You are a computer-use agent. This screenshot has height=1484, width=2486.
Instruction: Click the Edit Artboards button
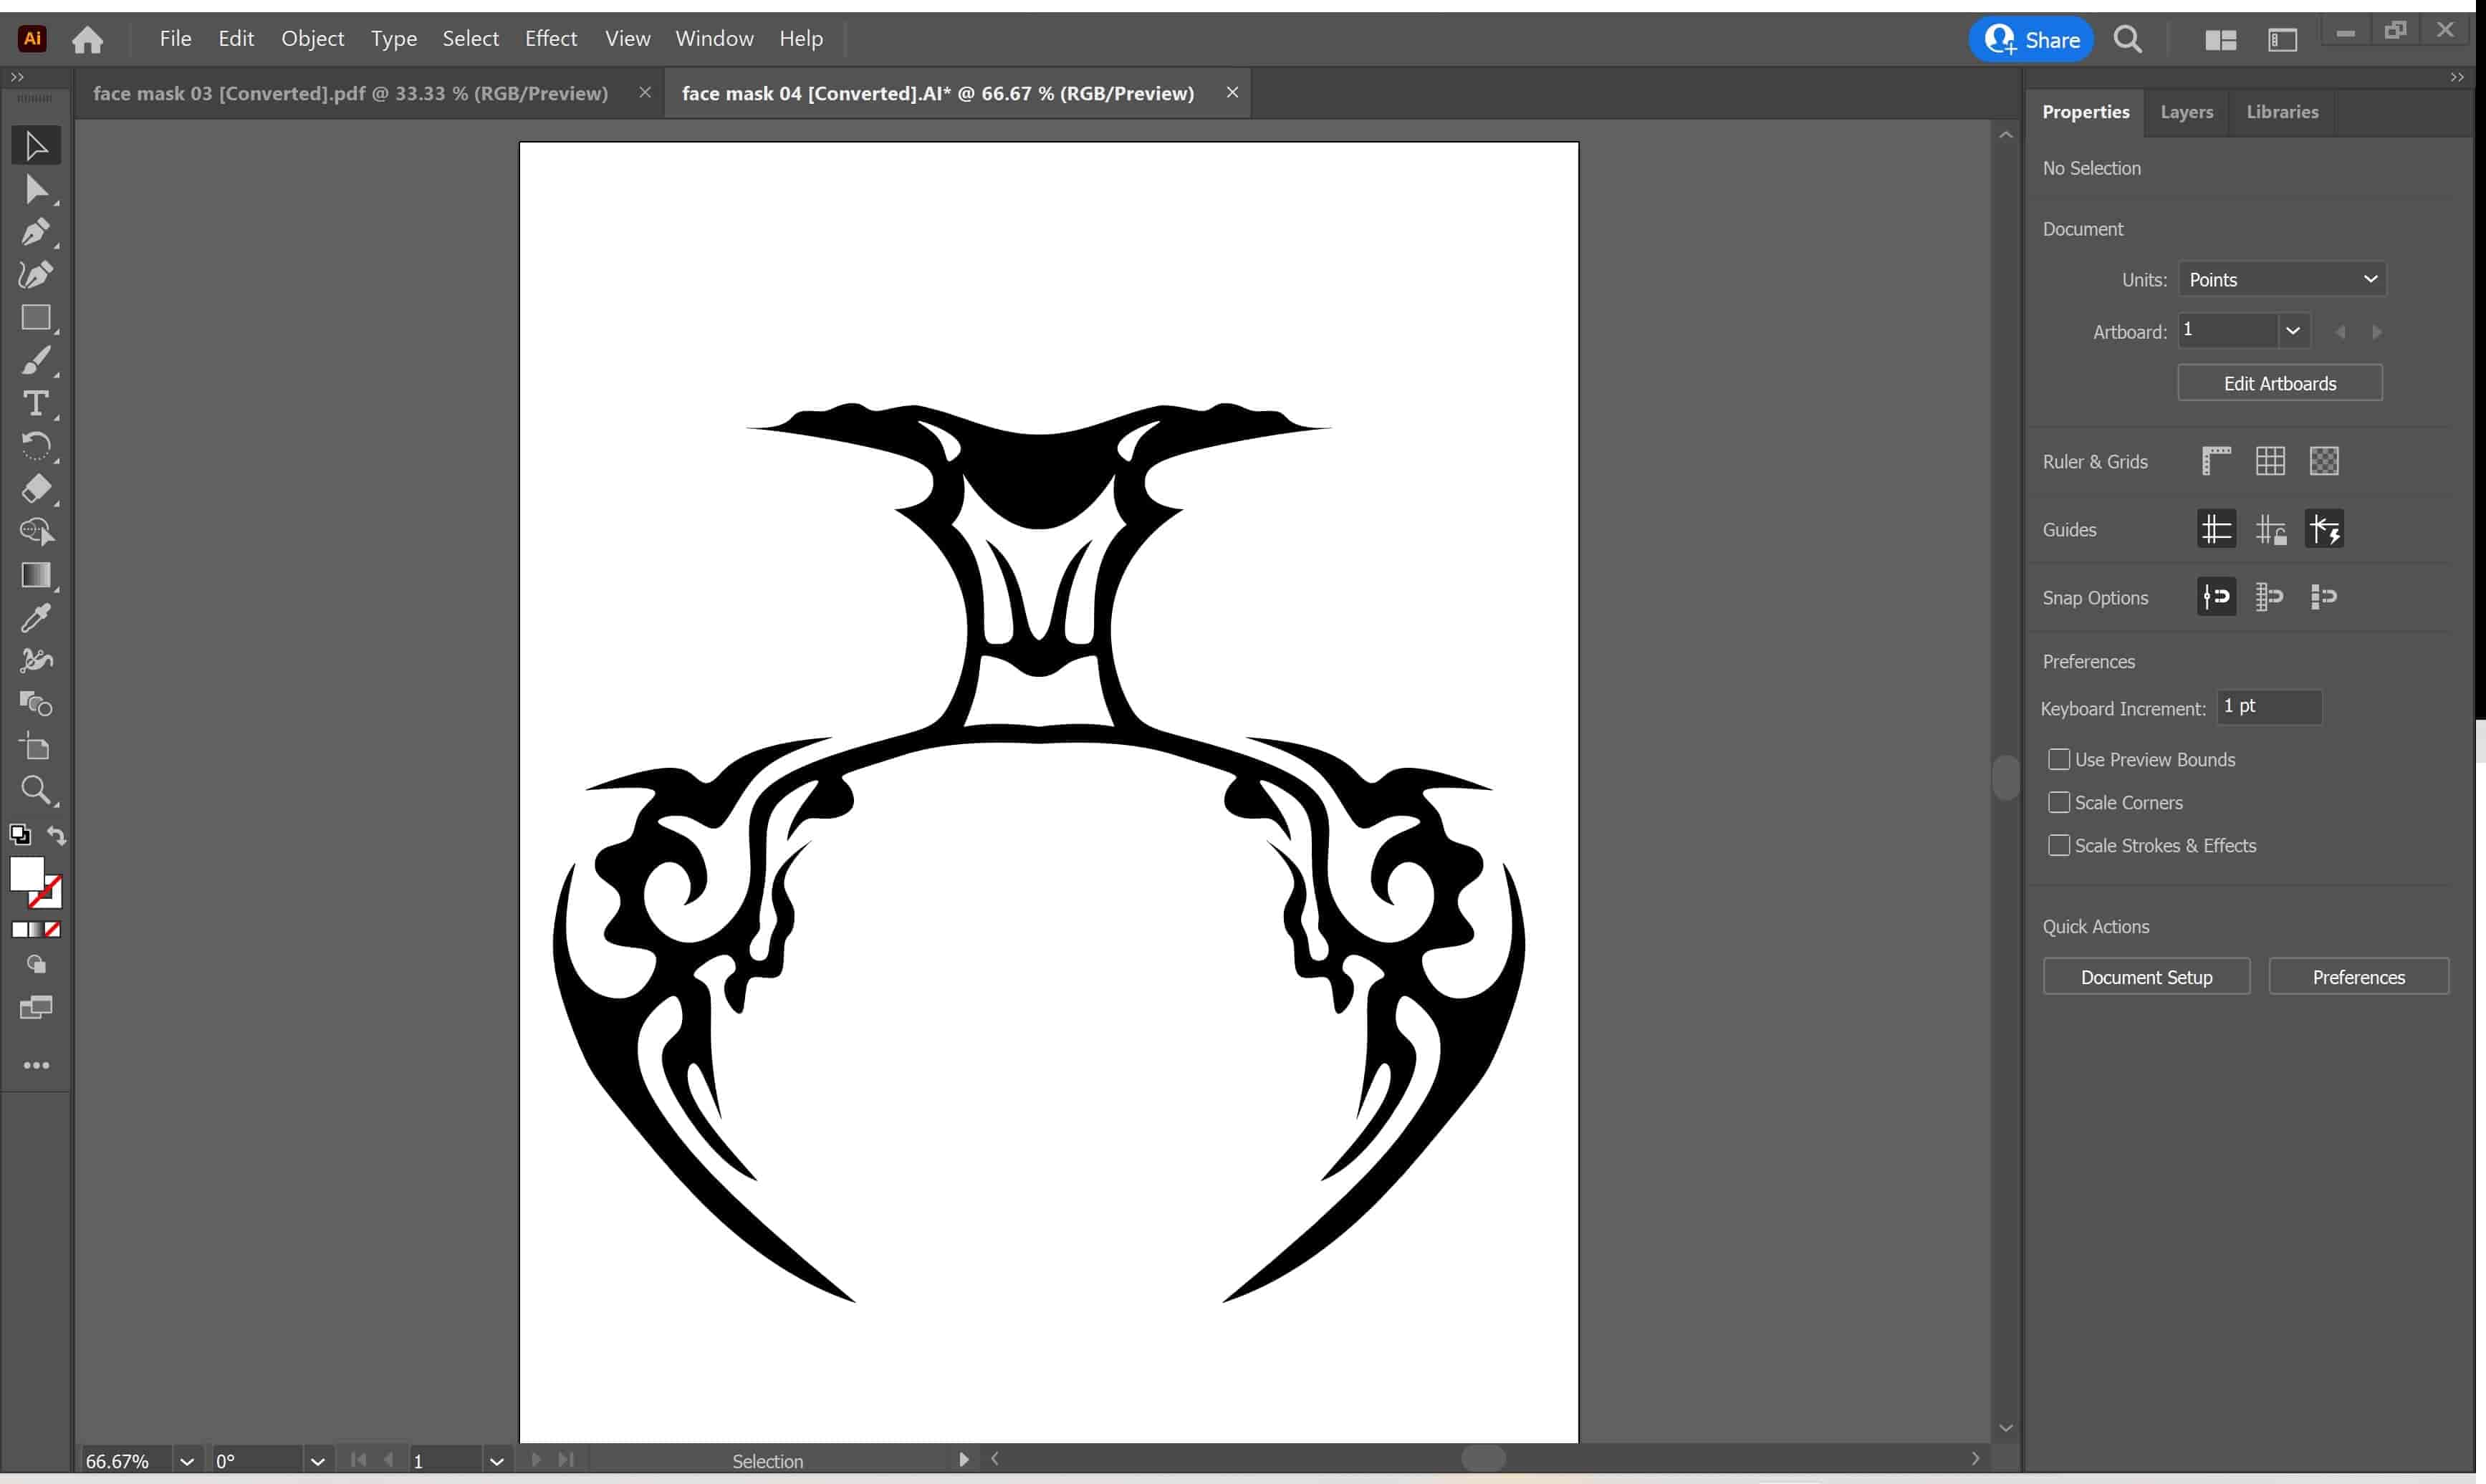[x=2279, y=383]
